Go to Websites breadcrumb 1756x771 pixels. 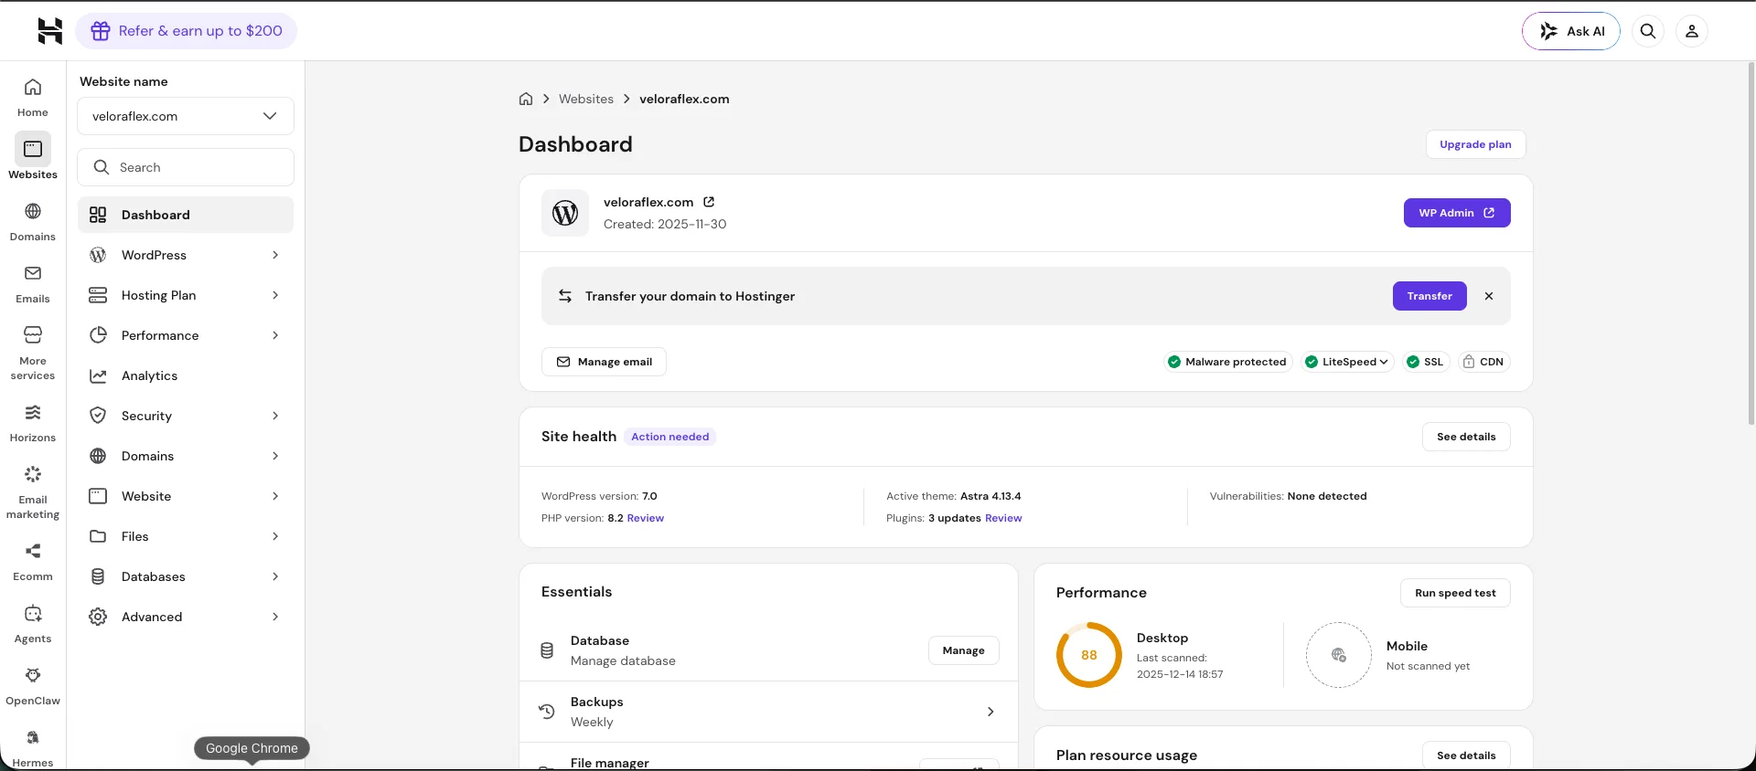coord(586,99)
